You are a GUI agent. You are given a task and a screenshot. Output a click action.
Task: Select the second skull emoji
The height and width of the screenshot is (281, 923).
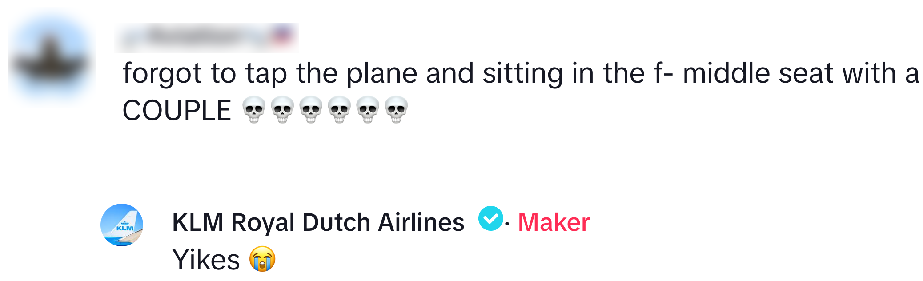pyautogui.click(x=282, y=110)
